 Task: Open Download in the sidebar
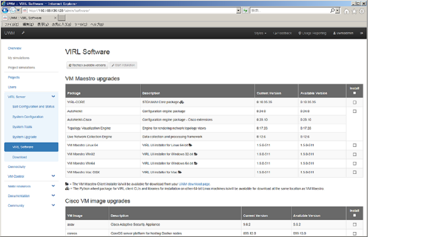coord(19,157)
